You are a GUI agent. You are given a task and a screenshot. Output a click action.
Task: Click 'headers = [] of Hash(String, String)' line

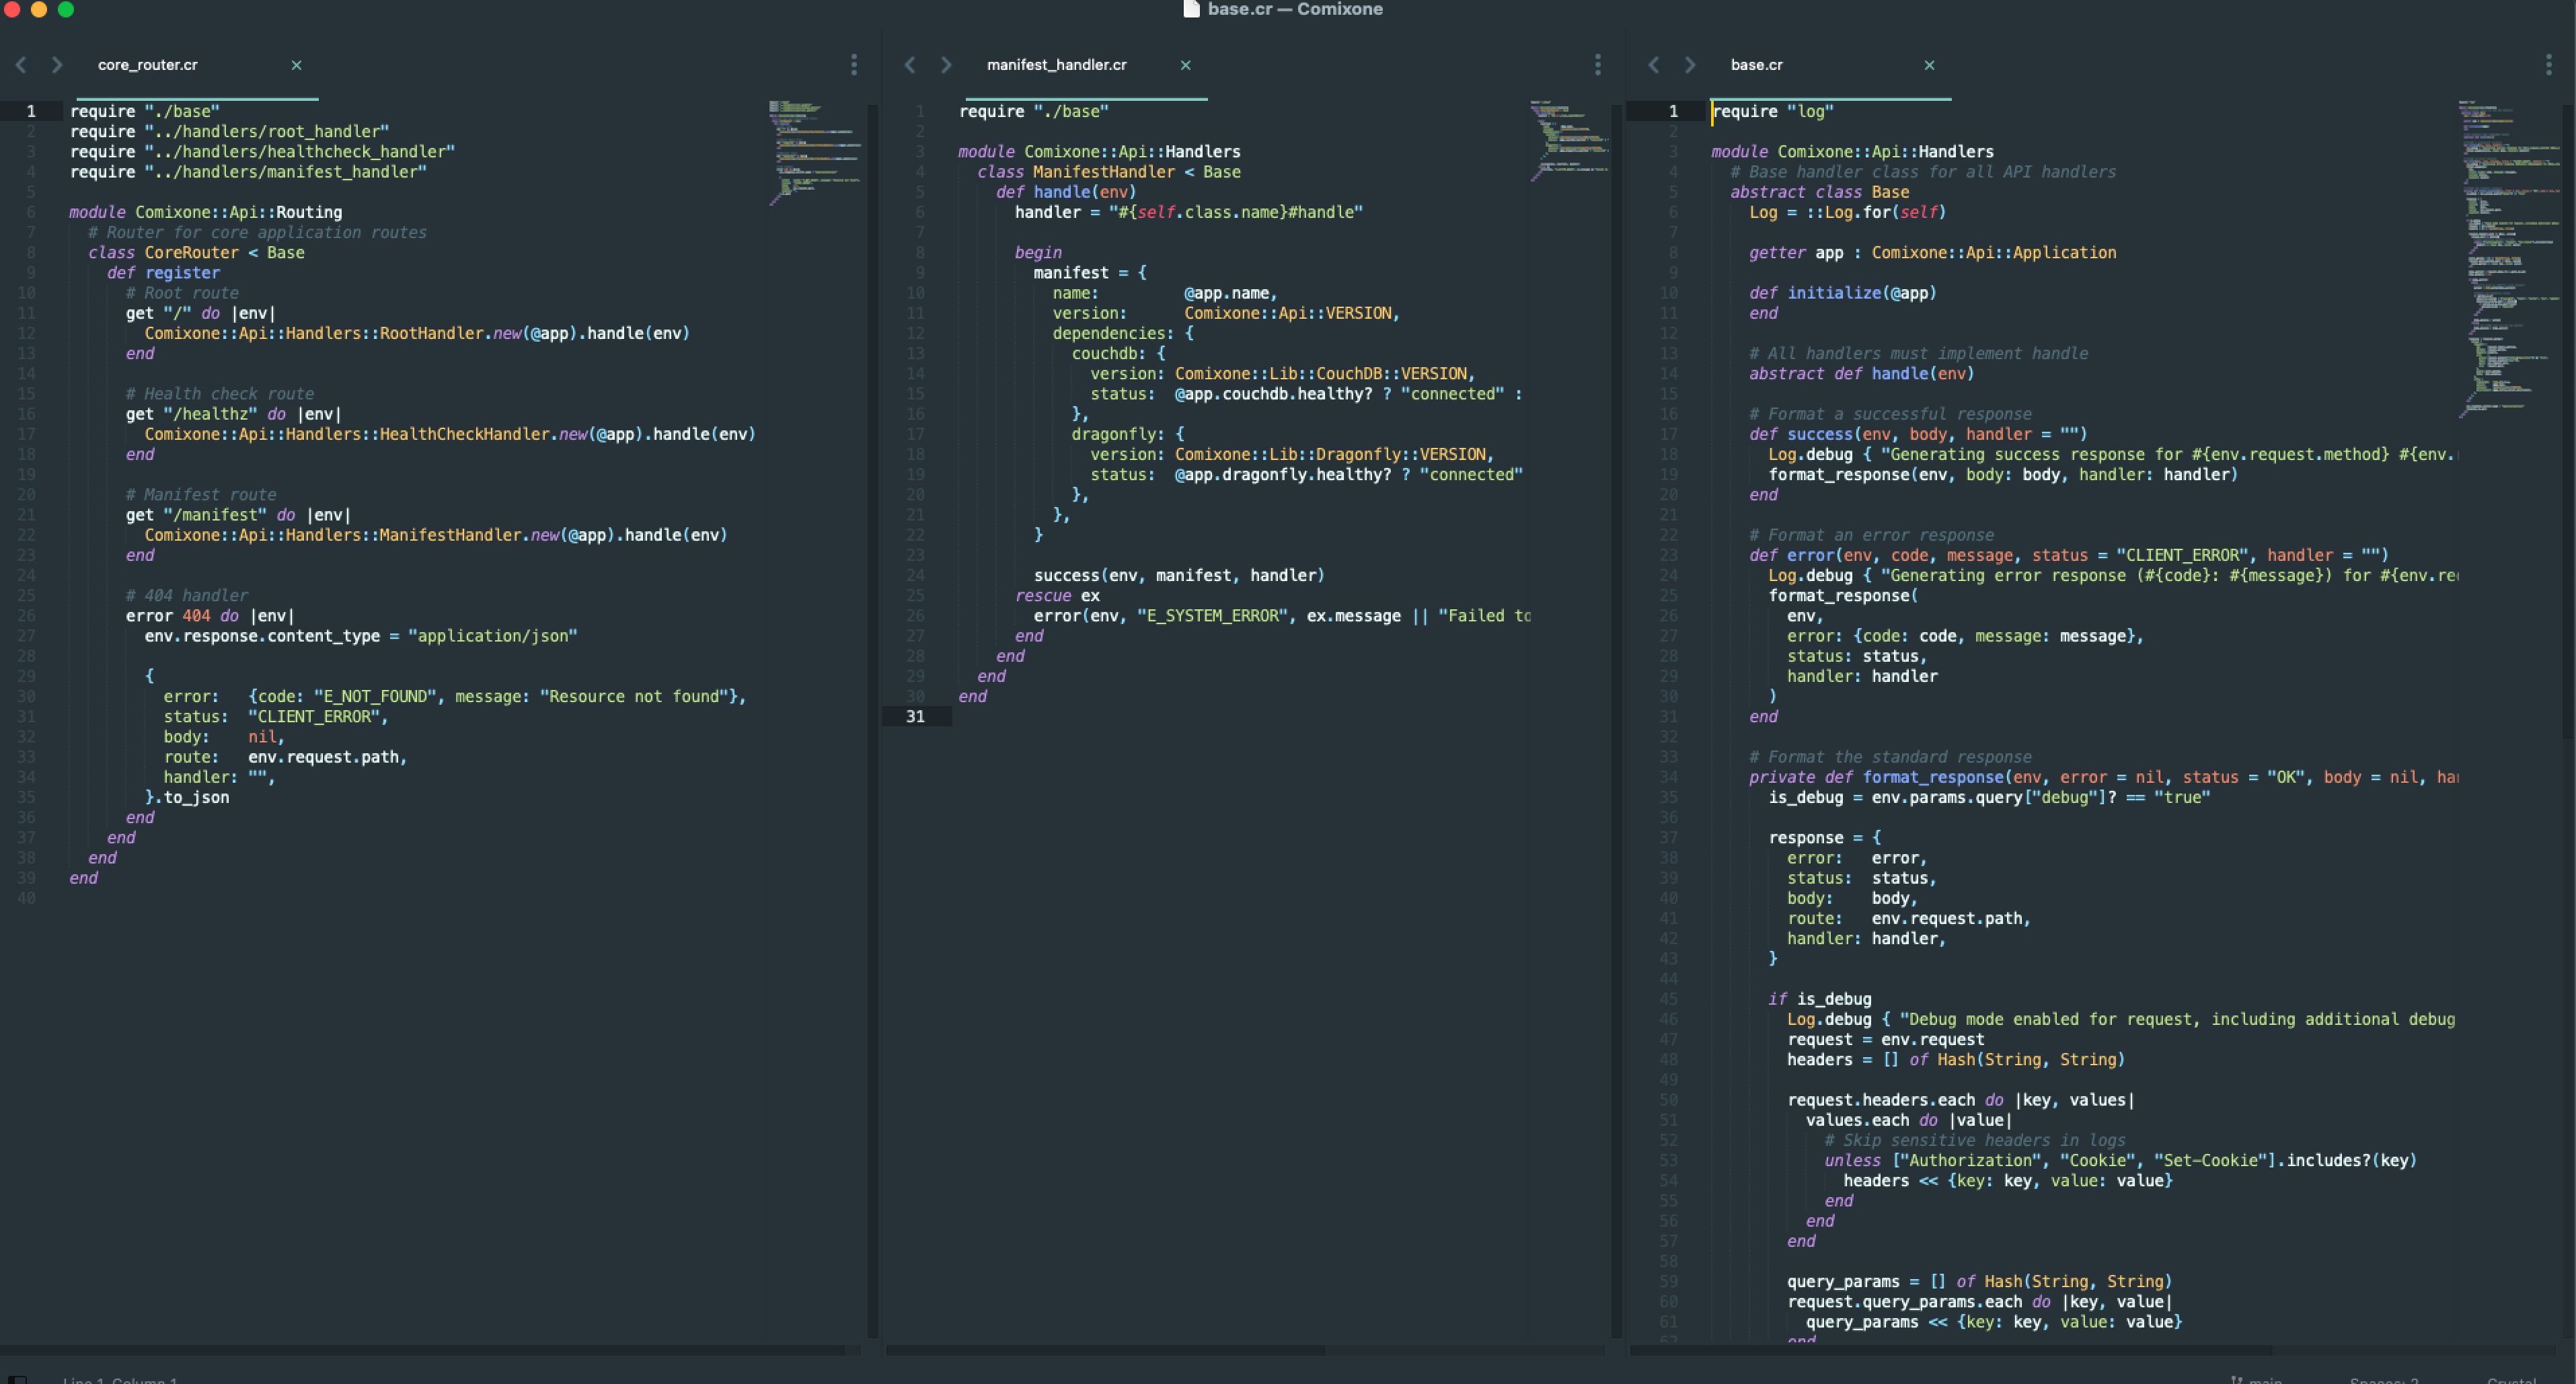(x=1956, y=1060)
